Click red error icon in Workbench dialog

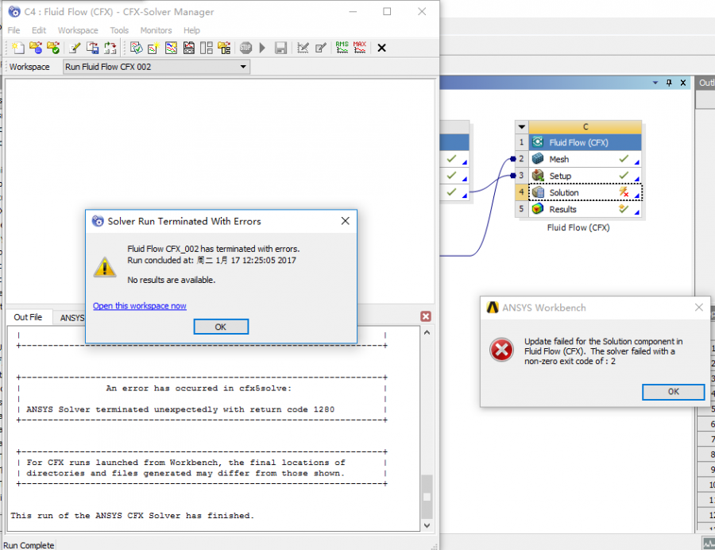coord(501,351)
